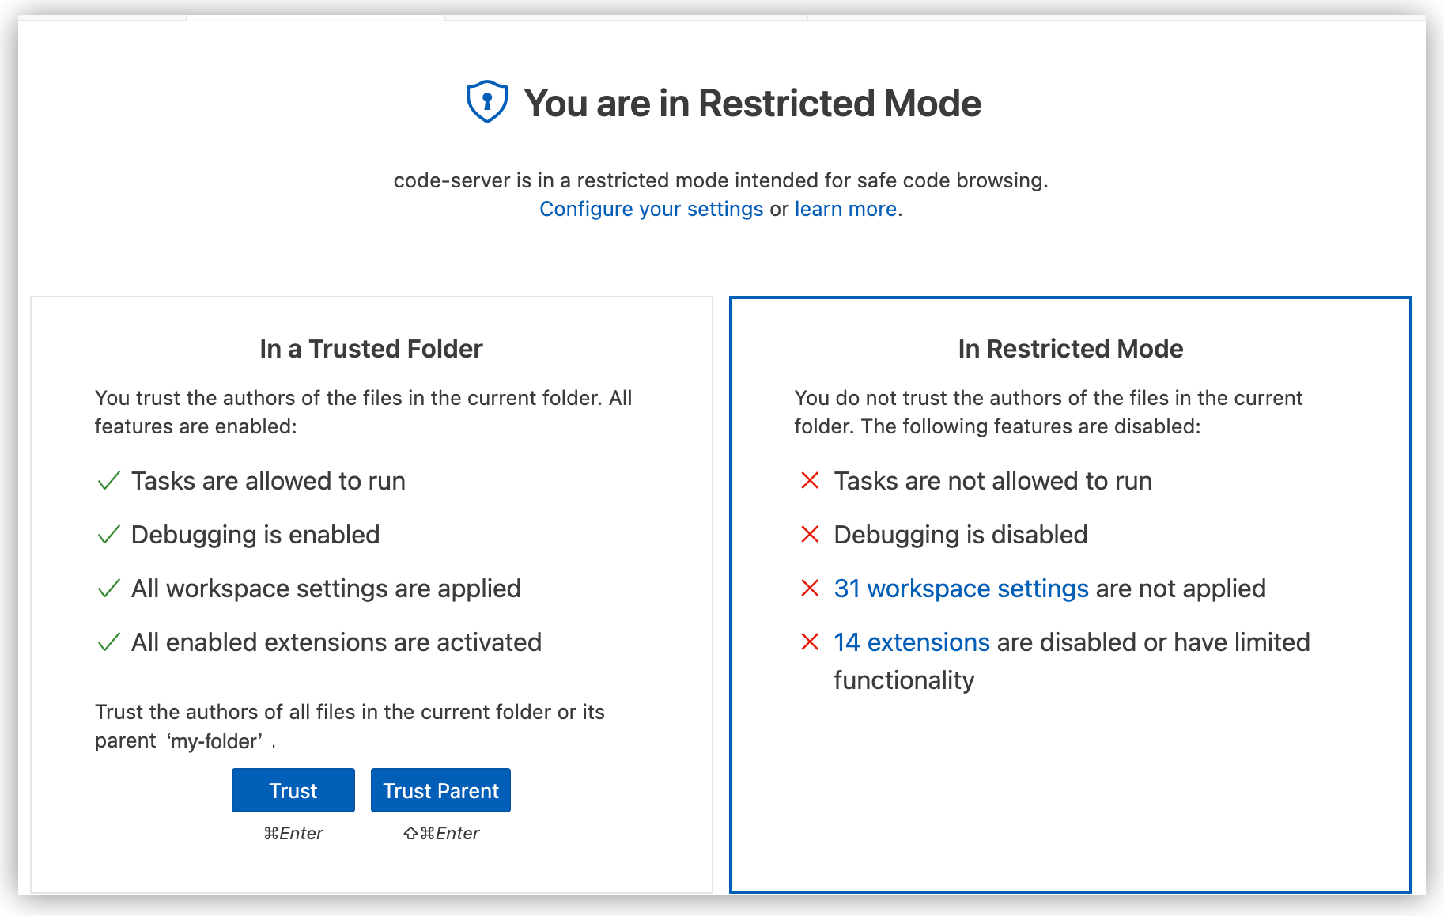This screenshot has width=1444, height=916.
Task: Click the red X beside the extensions warning
Action: pyautogui.click(x=809, y=642)
